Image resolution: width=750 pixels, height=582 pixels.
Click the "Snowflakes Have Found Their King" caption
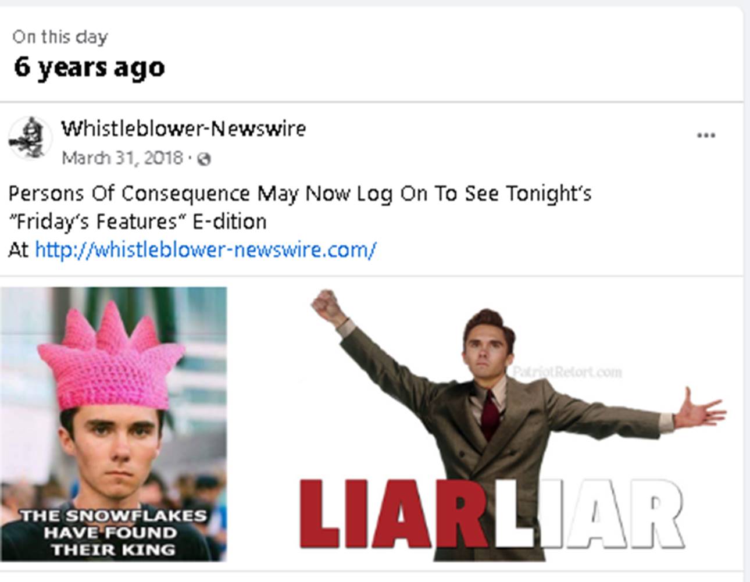113,533
